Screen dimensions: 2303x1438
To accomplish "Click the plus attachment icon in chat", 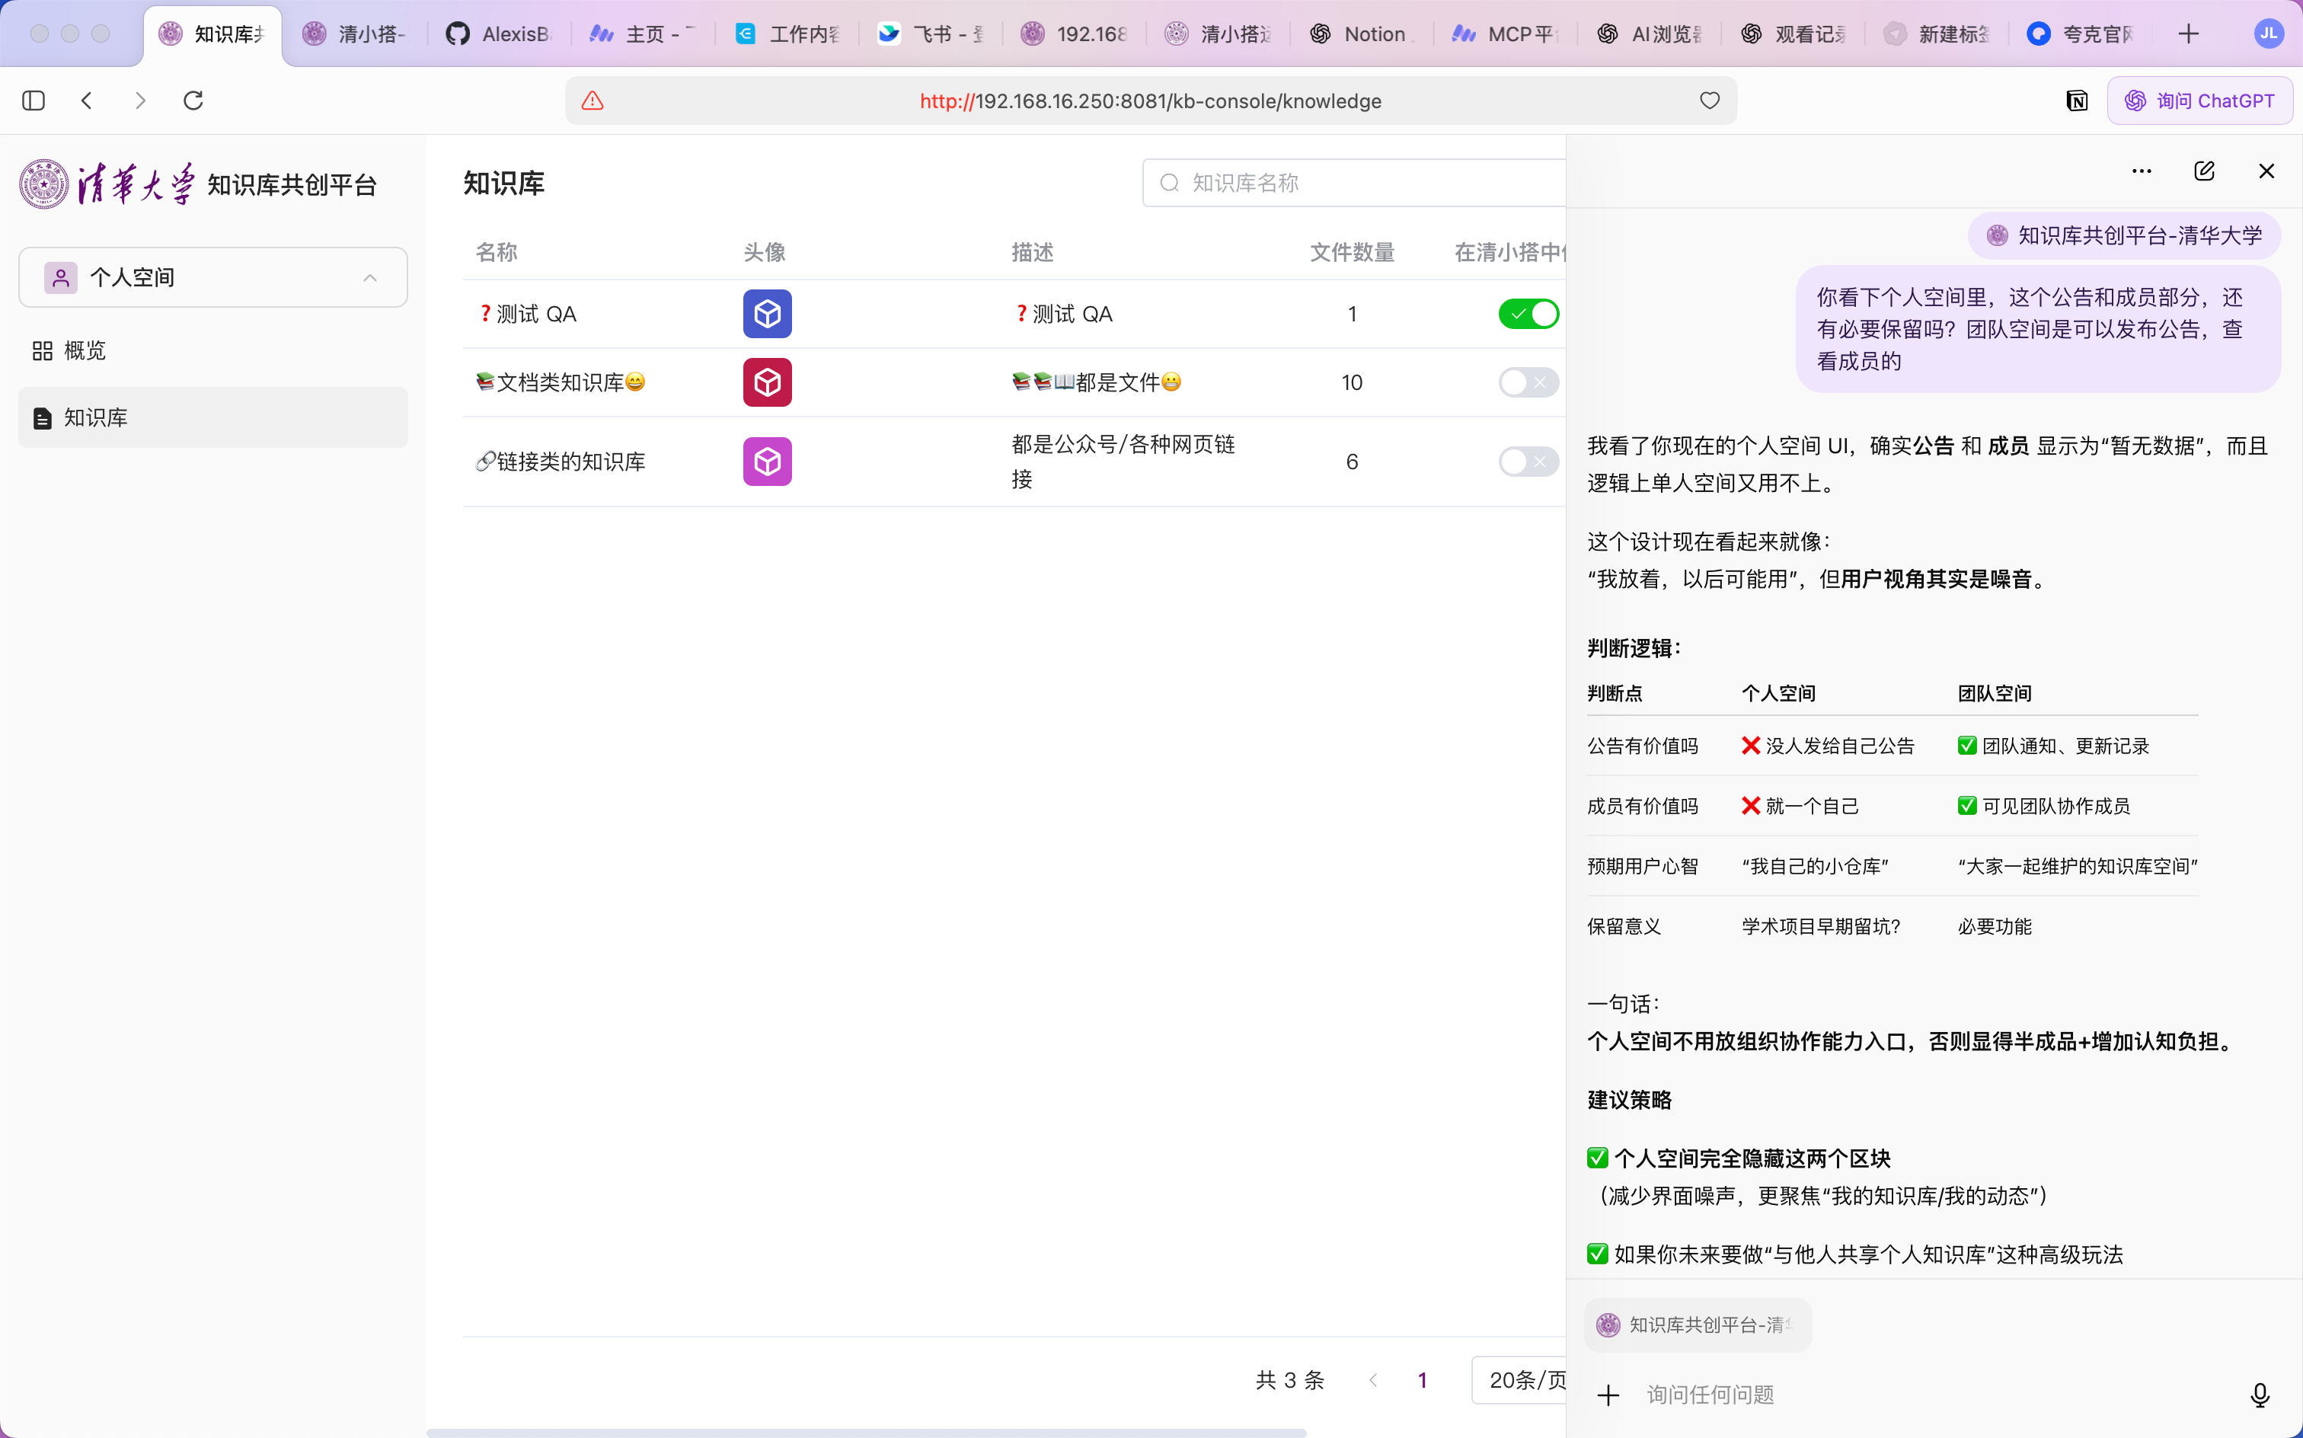I will (x=1608, y=1395).
